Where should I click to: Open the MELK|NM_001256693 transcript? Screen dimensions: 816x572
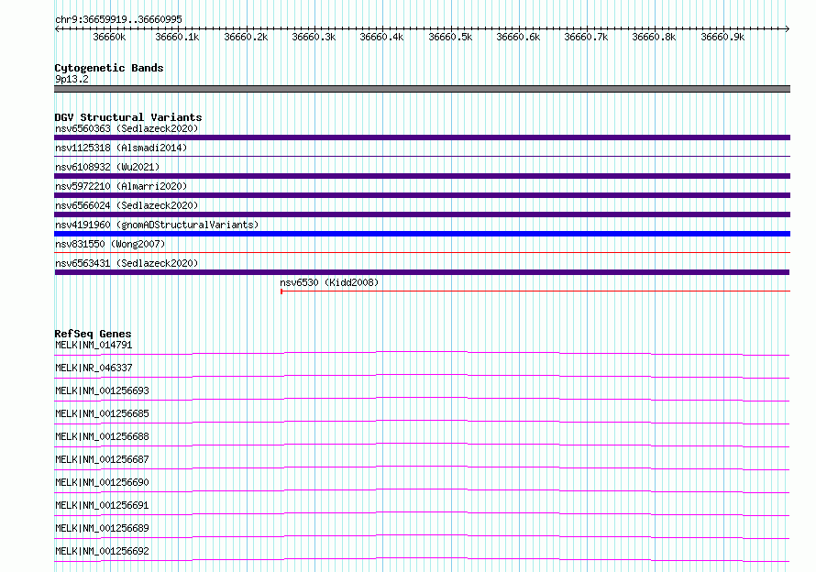(x=102, y=390)
